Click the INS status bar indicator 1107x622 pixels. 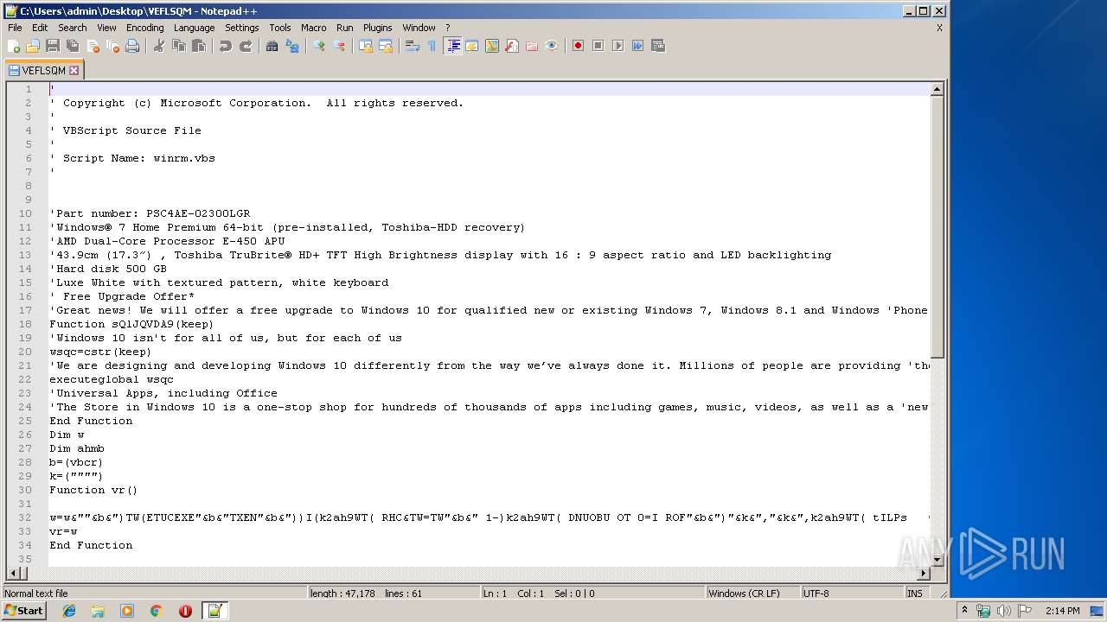[915, 593]
